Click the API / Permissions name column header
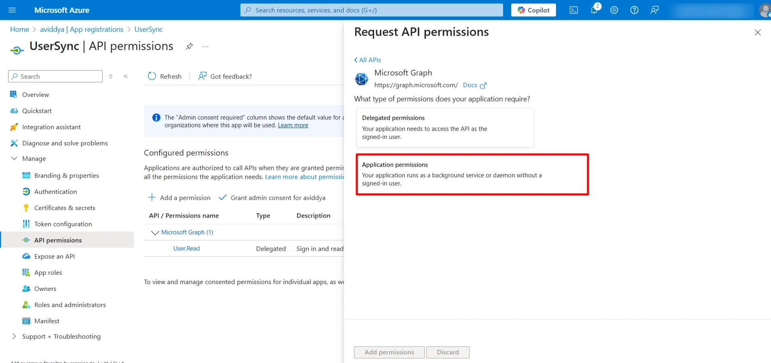The height and width of the screenshot is (363, 771). (184, 216)
